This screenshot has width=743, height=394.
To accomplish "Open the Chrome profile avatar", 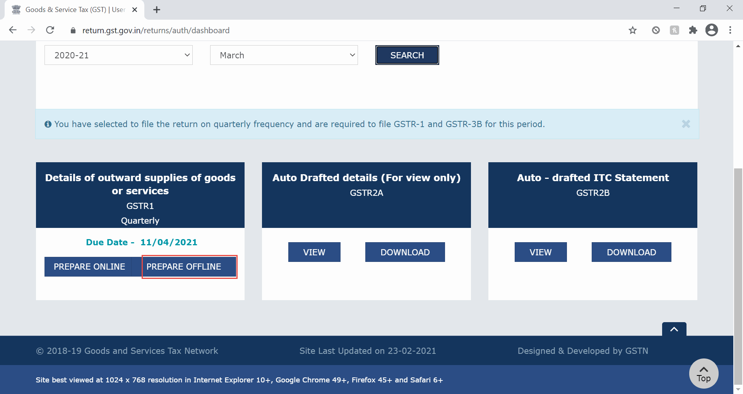I will tap(712, 30).
